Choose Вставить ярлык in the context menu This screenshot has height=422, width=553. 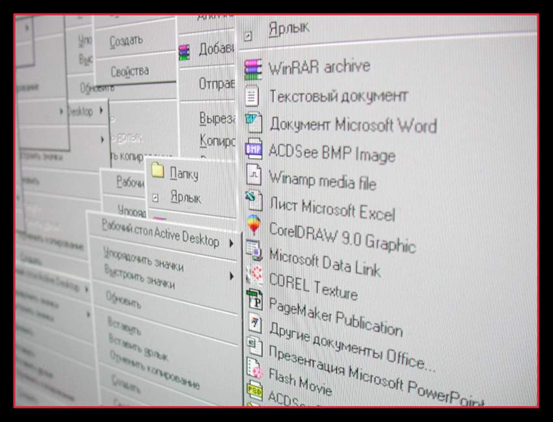(139, 348)
